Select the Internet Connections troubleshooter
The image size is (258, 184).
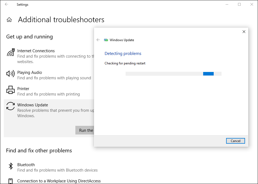[36, 51]
